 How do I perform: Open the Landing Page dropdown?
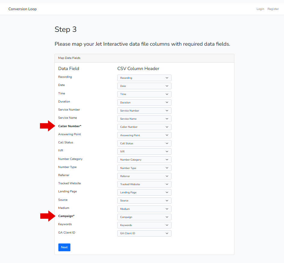click(x=144, y=192)
